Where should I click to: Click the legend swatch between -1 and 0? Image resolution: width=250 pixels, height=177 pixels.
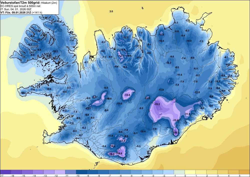[x=179, y=172]
